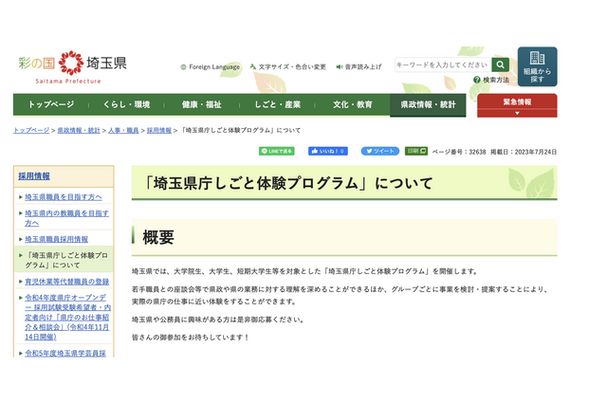The height and width of the screenshot is (404, 607).
Task: Click the Facebook いいね button
Action: coord(328,151)
